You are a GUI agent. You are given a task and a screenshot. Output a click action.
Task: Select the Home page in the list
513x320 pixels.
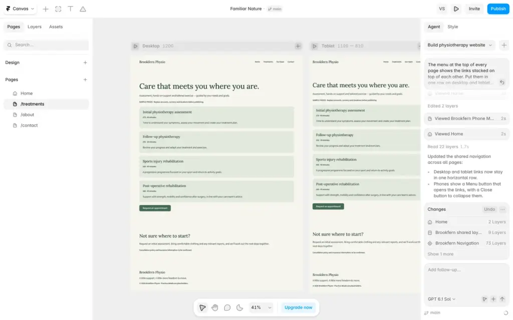(46, 93)
